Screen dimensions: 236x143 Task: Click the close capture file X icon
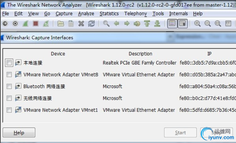[x=81, y=24]
